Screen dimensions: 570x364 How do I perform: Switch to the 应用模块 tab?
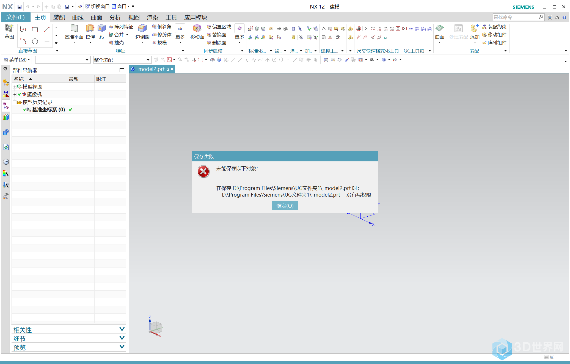[195, 17]
